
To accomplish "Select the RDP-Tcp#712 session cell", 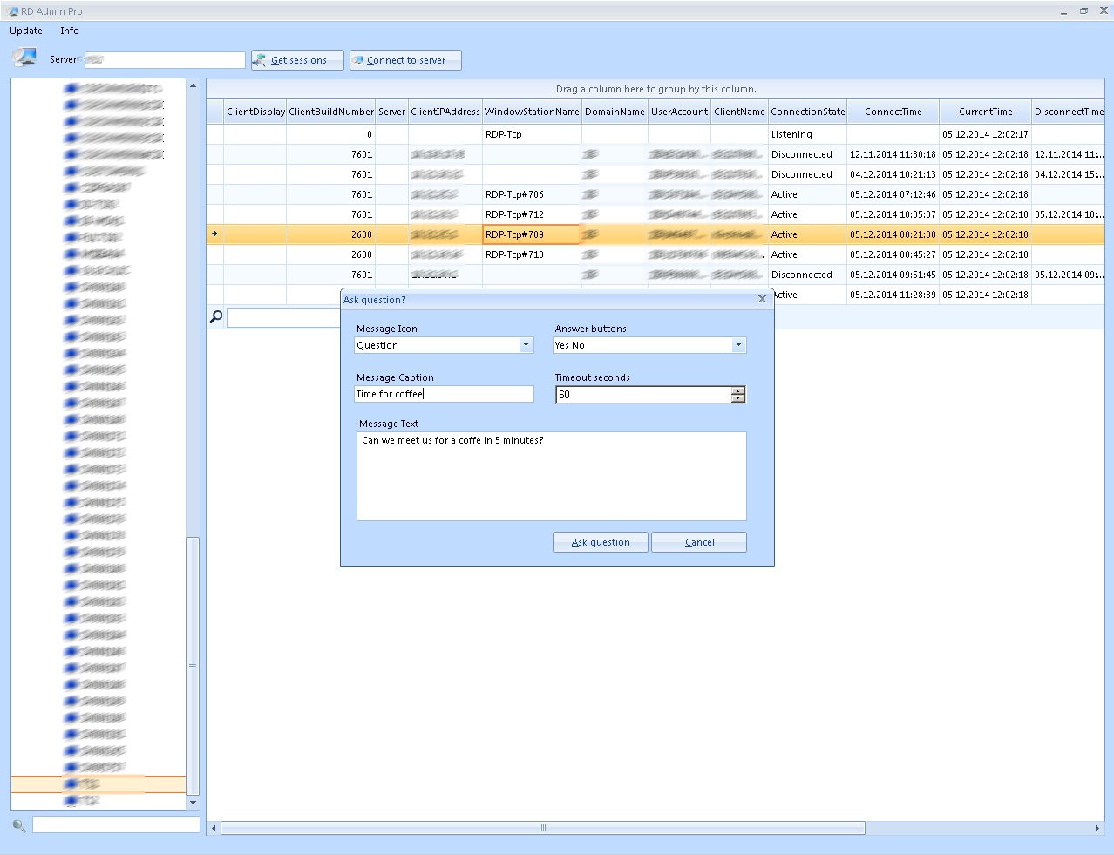I will [532, 214].
